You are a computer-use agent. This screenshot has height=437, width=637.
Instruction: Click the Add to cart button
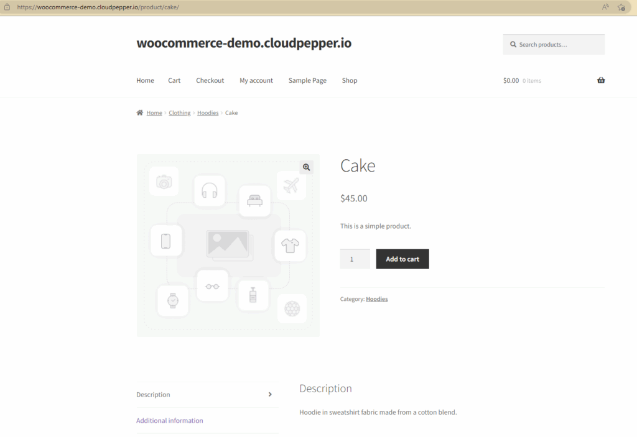(402, 259)
